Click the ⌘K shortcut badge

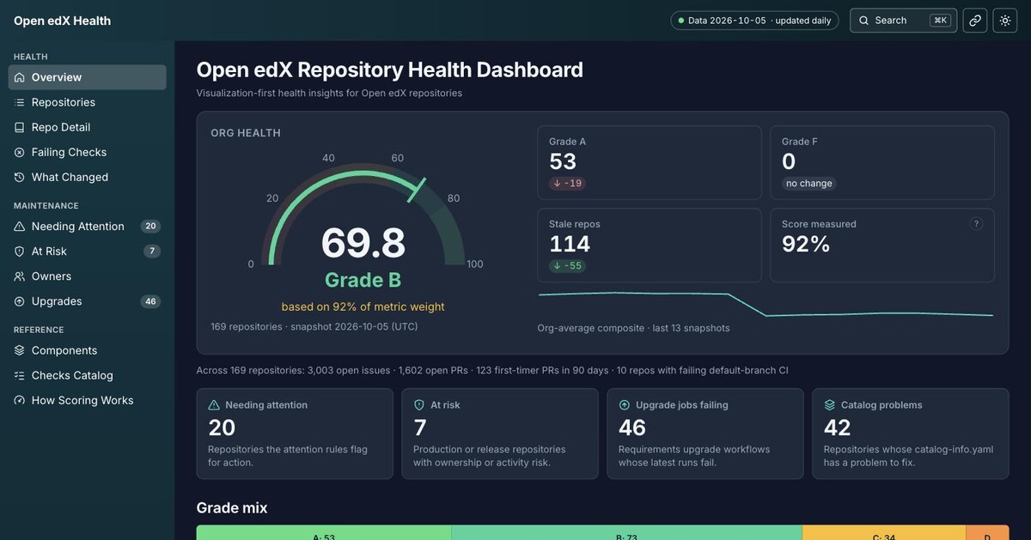940,21
